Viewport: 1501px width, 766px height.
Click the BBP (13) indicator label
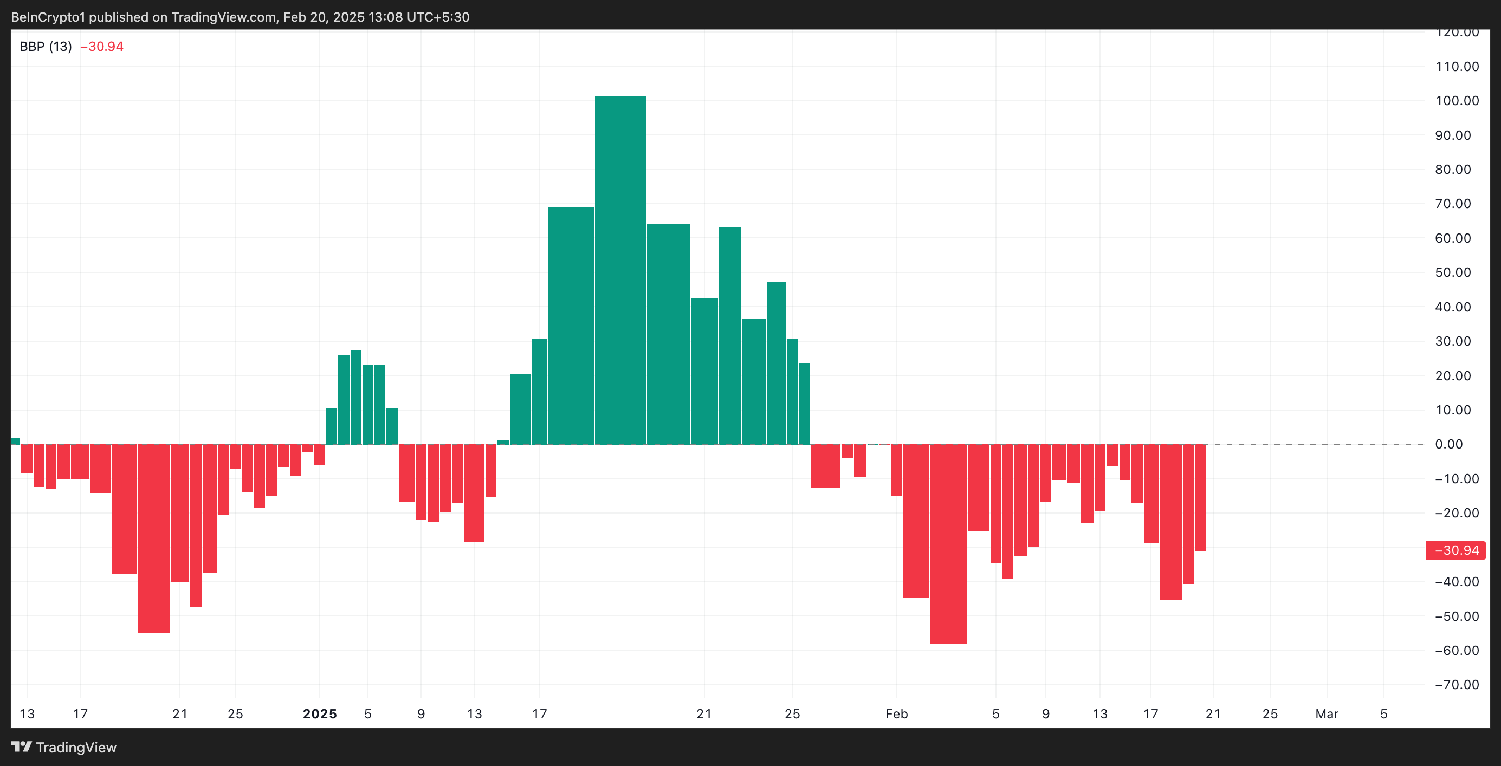click(46, 47)
